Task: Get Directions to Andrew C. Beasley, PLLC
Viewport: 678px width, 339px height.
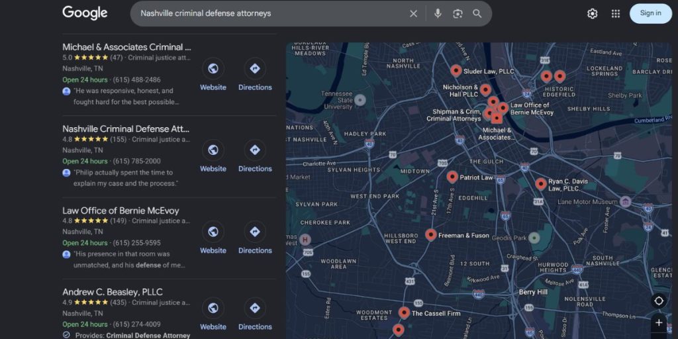Action: point(255,315)
